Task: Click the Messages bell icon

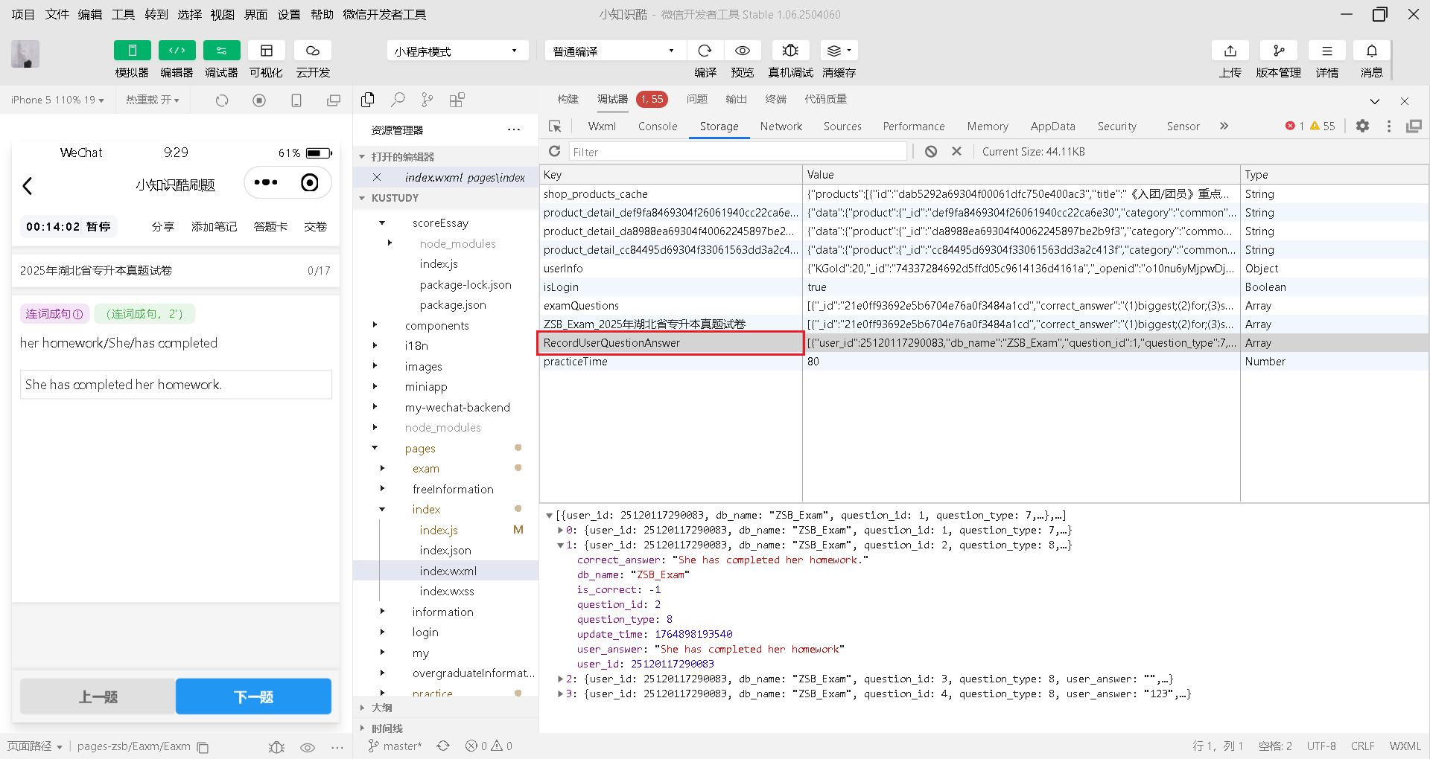Action: click(x=1371, y=51)
